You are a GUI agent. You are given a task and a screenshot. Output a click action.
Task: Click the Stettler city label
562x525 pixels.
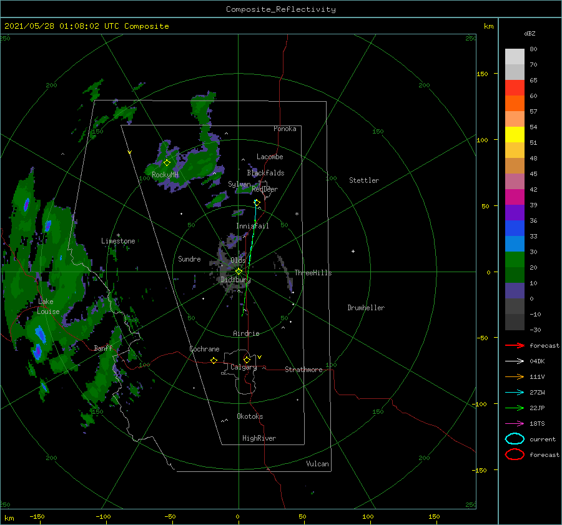(364, 180)
